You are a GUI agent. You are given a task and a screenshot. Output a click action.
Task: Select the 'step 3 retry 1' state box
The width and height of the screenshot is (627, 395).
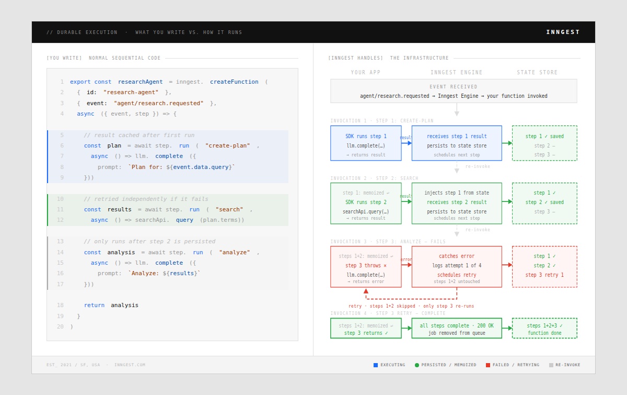(x=544, y=266)
